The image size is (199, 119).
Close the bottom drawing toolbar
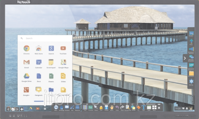[x=159, y=108]
